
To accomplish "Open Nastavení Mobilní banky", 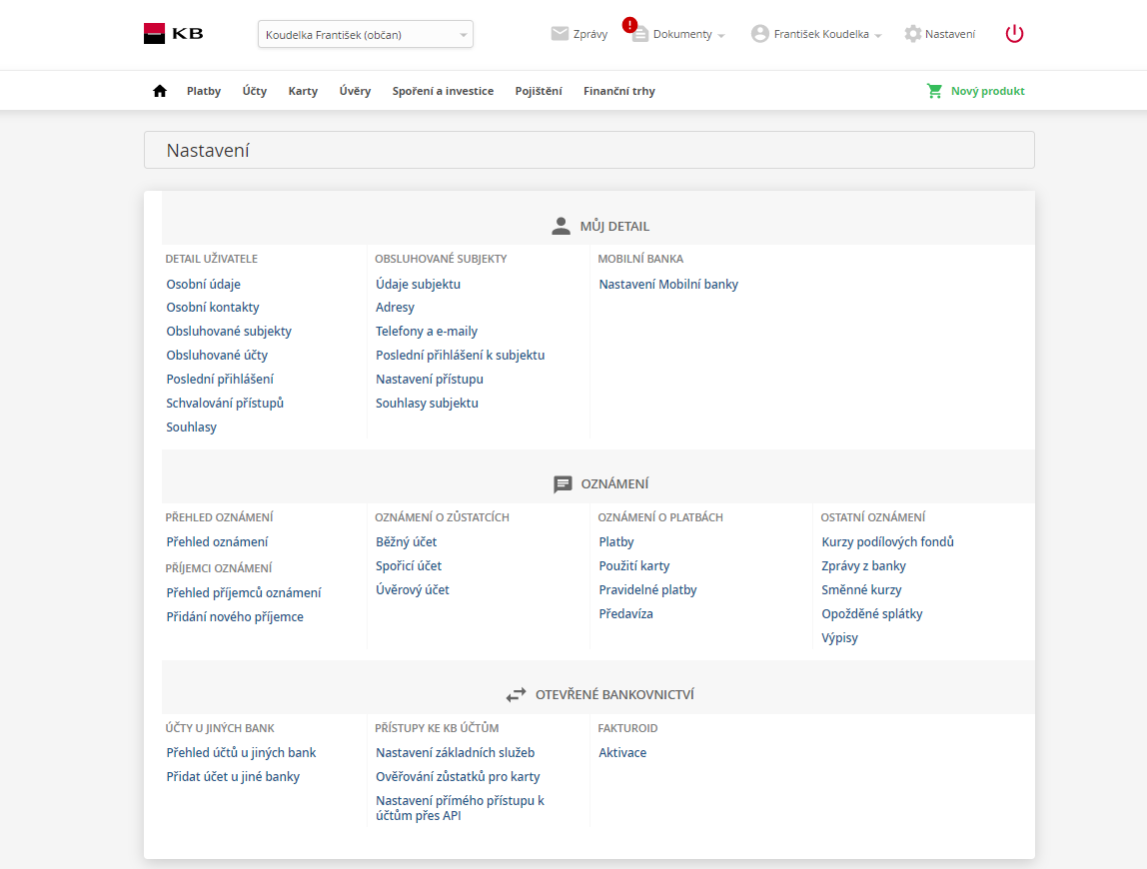I will 668,284.
